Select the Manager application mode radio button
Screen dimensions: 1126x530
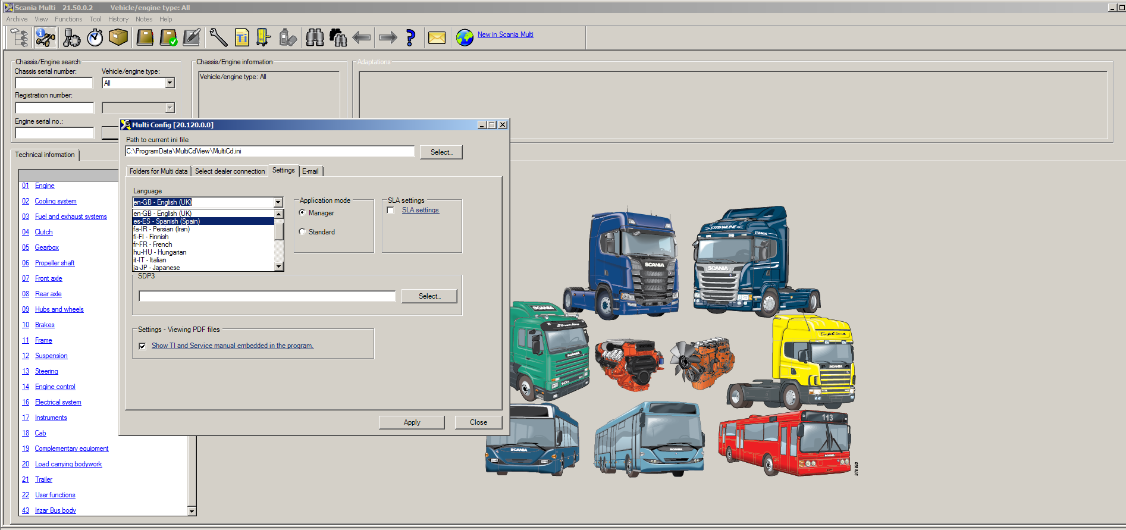tap(302, 212)
